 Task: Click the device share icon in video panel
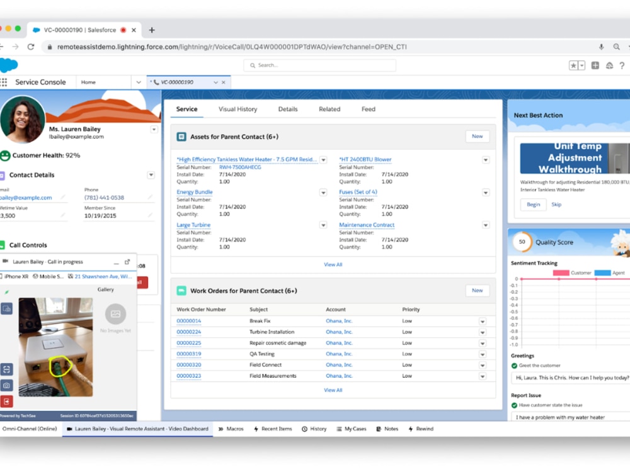8,309
